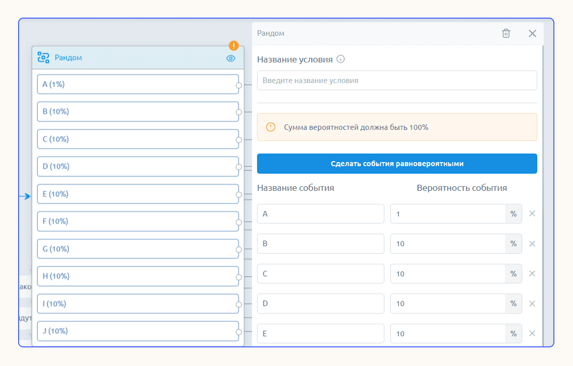Edit the probability field of event E
Image resolution: width=573 pixels, height=366 pixels.
click(x=448, y=333)
